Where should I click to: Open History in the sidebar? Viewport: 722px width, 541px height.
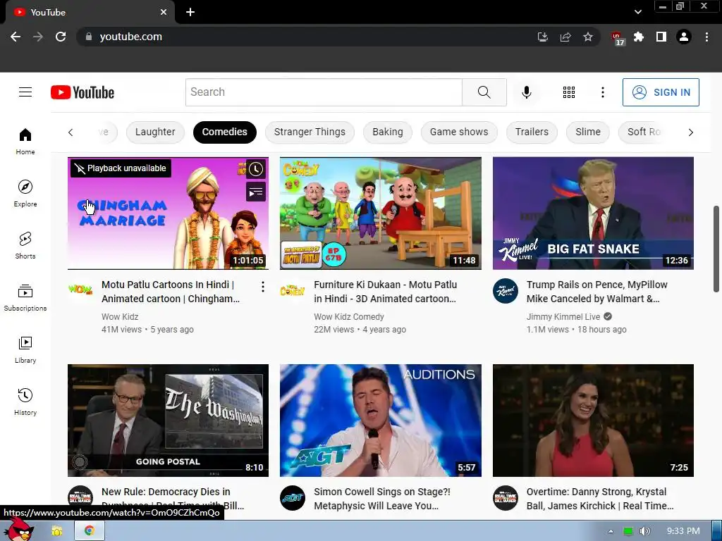pyautogui.click(x=25, y=402)
